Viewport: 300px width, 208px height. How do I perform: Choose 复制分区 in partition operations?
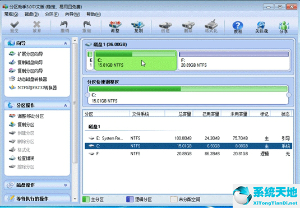coord(21,124)
